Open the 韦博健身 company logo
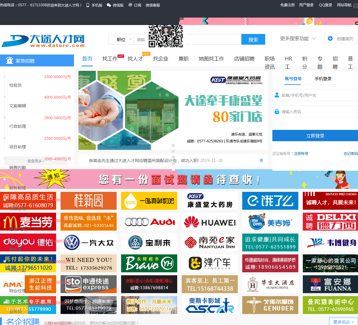 tap(331, 242)
